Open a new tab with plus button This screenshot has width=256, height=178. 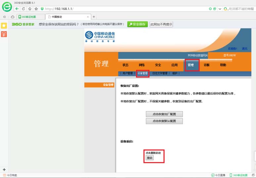click(x=94, y=17)
